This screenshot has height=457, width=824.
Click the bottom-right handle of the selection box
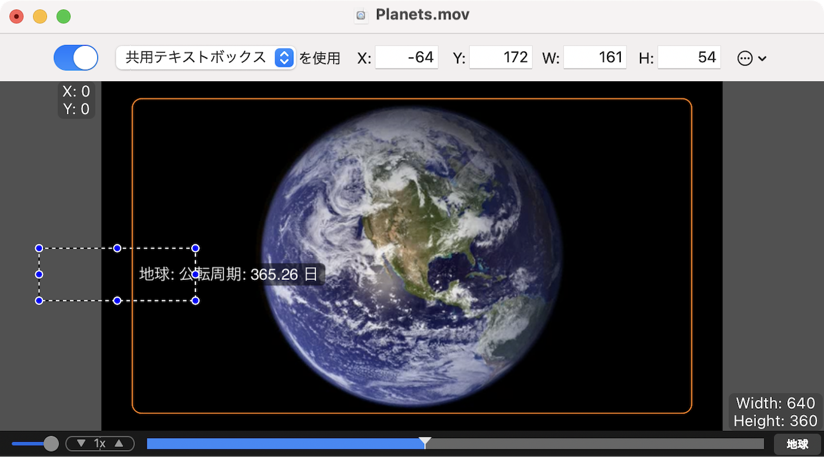[x=196, y=300]
